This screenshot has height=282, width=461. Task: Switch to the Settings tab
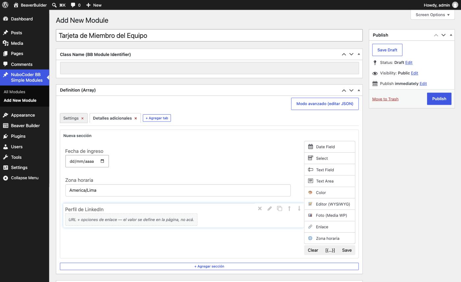click(x=71, y=118)
